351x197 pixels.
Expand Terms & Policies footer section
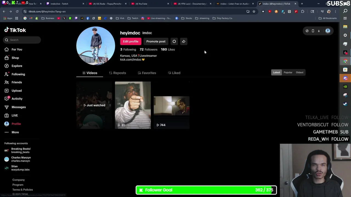[22, 190]
